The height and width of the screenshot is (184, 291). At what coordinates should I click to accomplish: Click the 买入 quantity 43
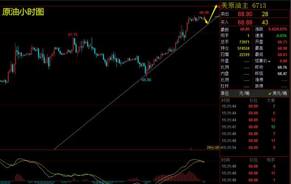(x=265, y=22)
